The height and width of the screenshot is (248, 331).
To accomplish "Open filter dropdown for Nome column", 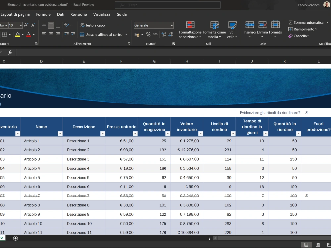I will point(60,134).
